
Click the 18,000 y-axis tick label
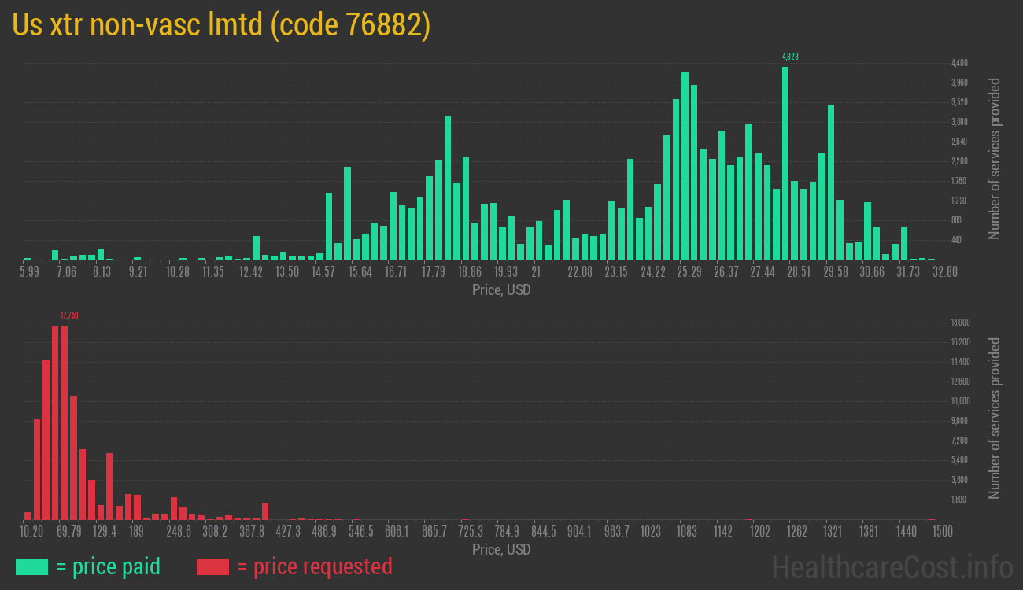click(959, 323)
